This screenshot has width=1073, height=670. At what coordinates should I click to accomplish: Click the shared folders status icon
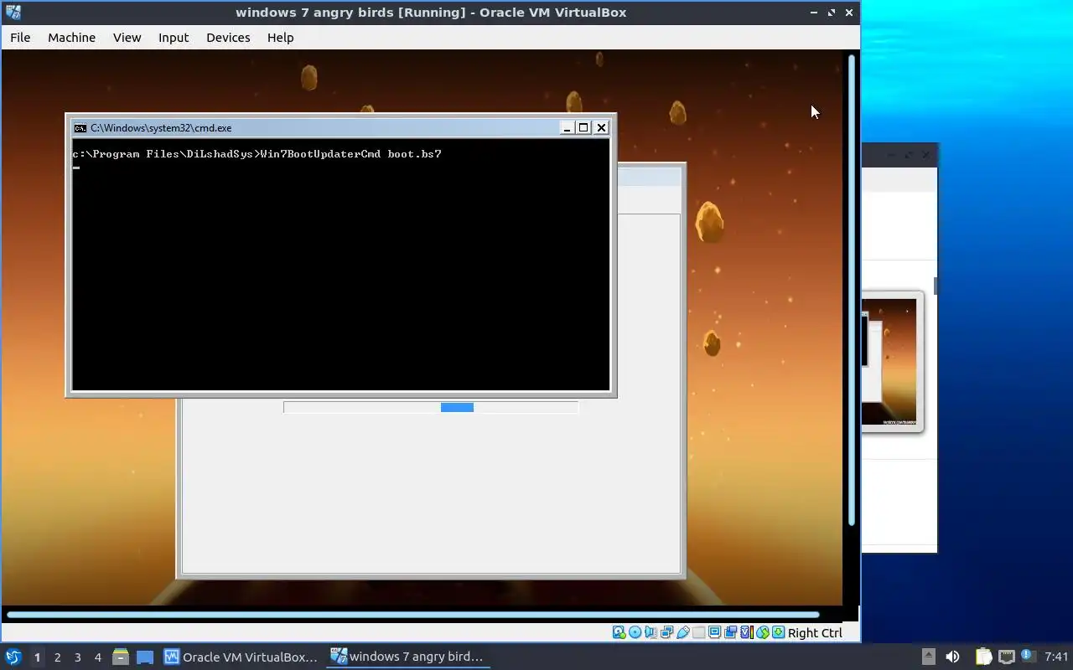tap(699, 632)
